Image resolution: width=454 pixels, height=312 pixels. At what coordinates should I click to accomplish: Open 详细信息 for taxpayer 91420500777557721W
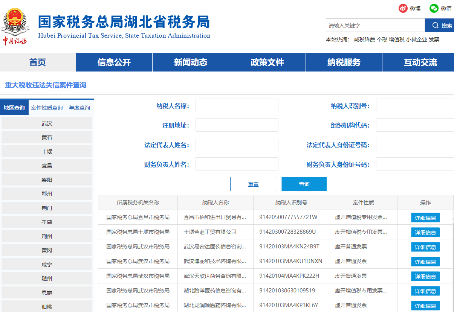(x=425, y=218)
